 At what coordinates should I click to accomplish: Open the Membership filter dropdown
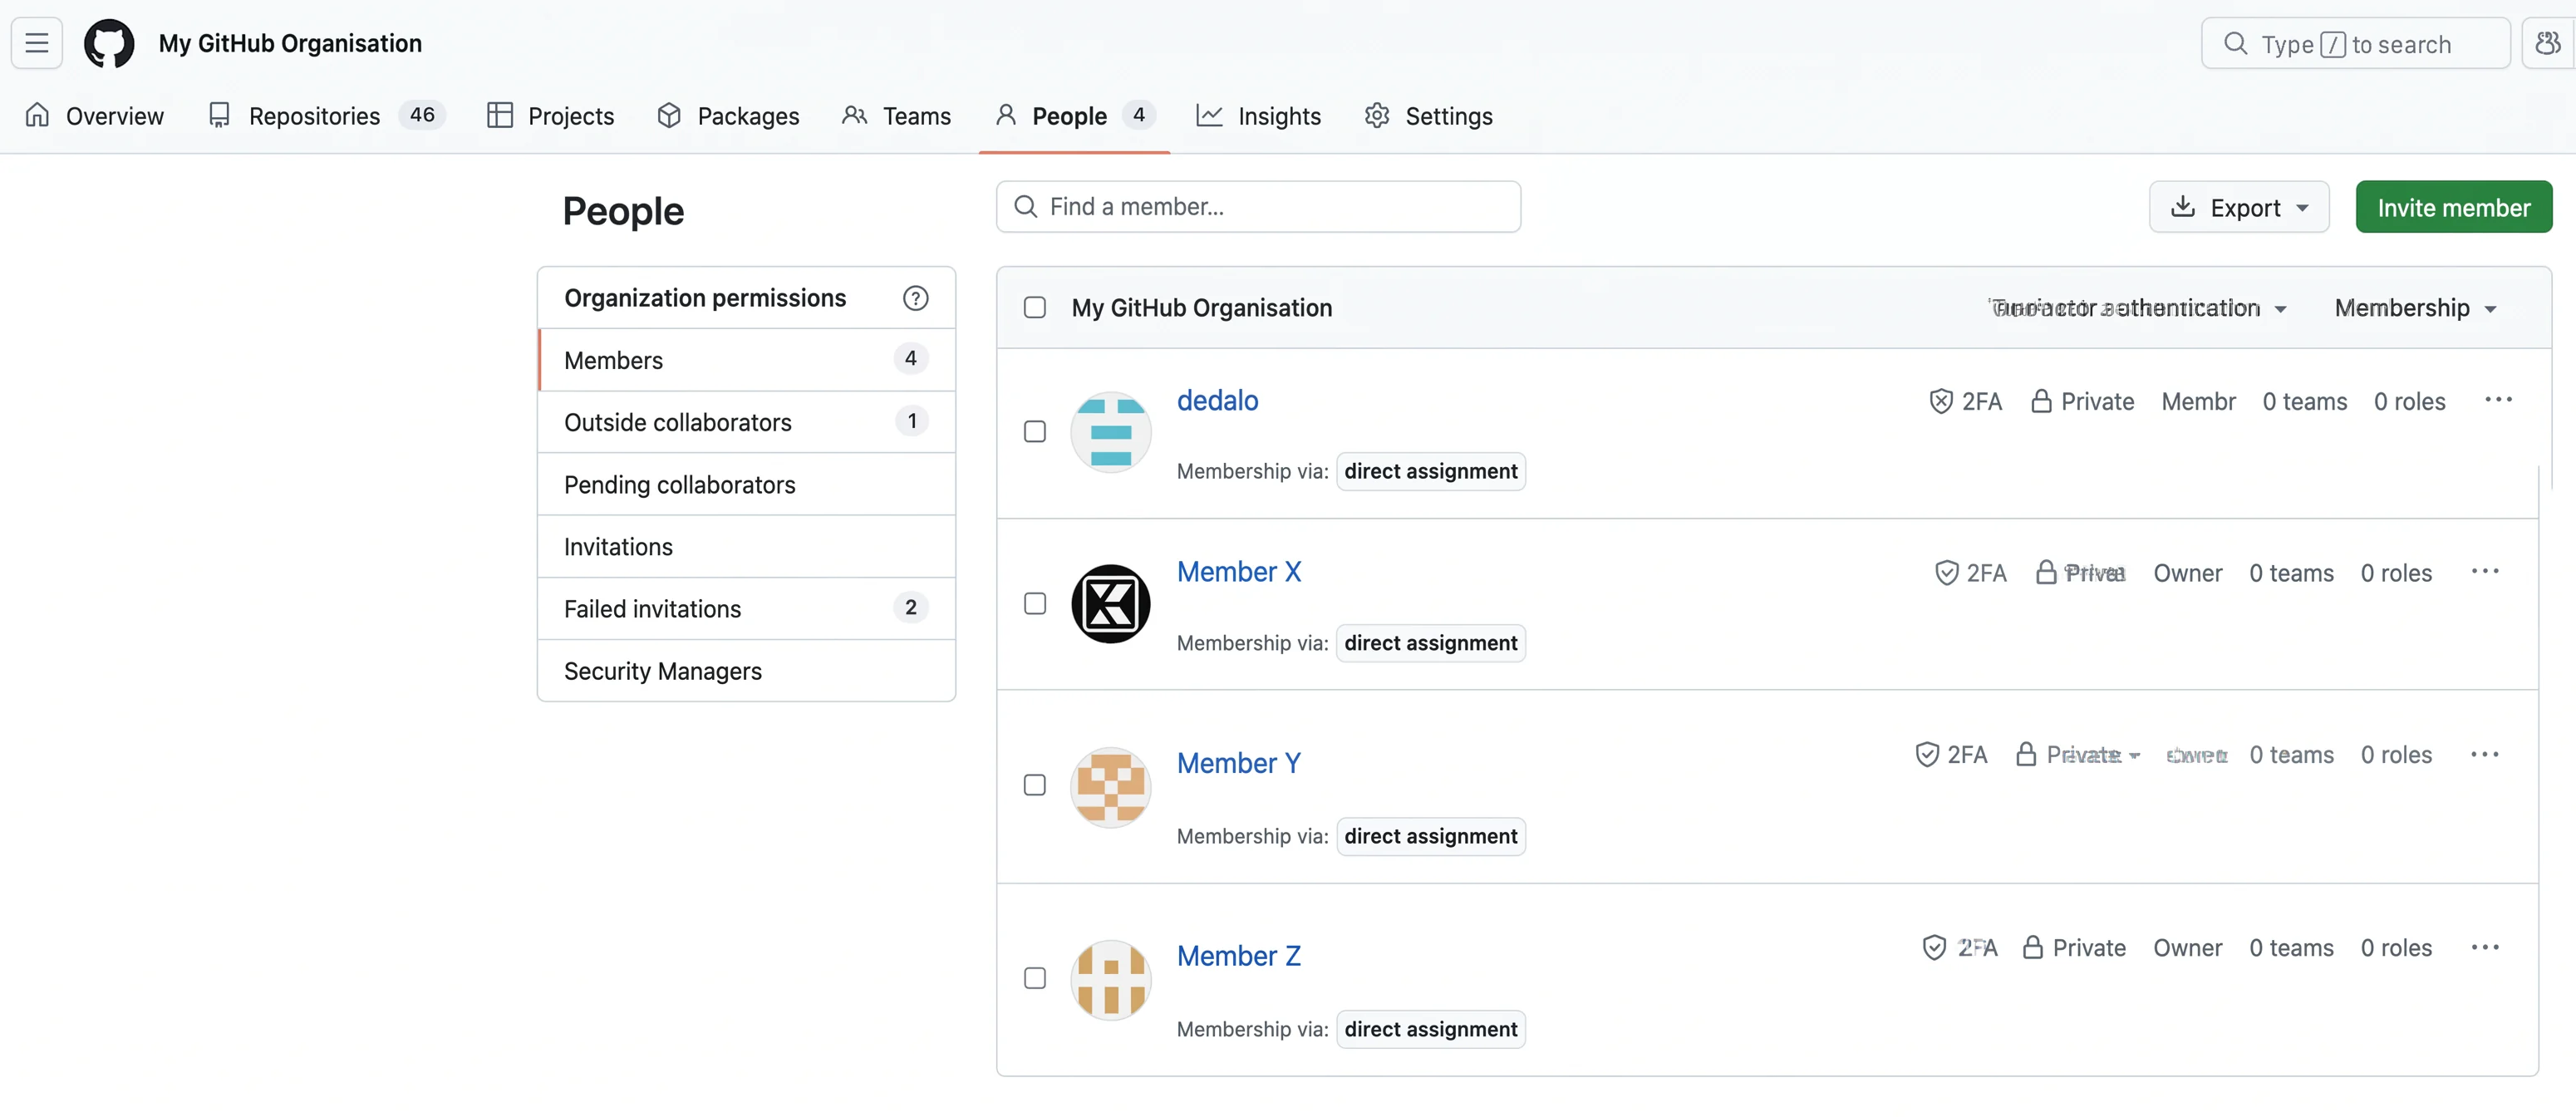(2416, 308)
